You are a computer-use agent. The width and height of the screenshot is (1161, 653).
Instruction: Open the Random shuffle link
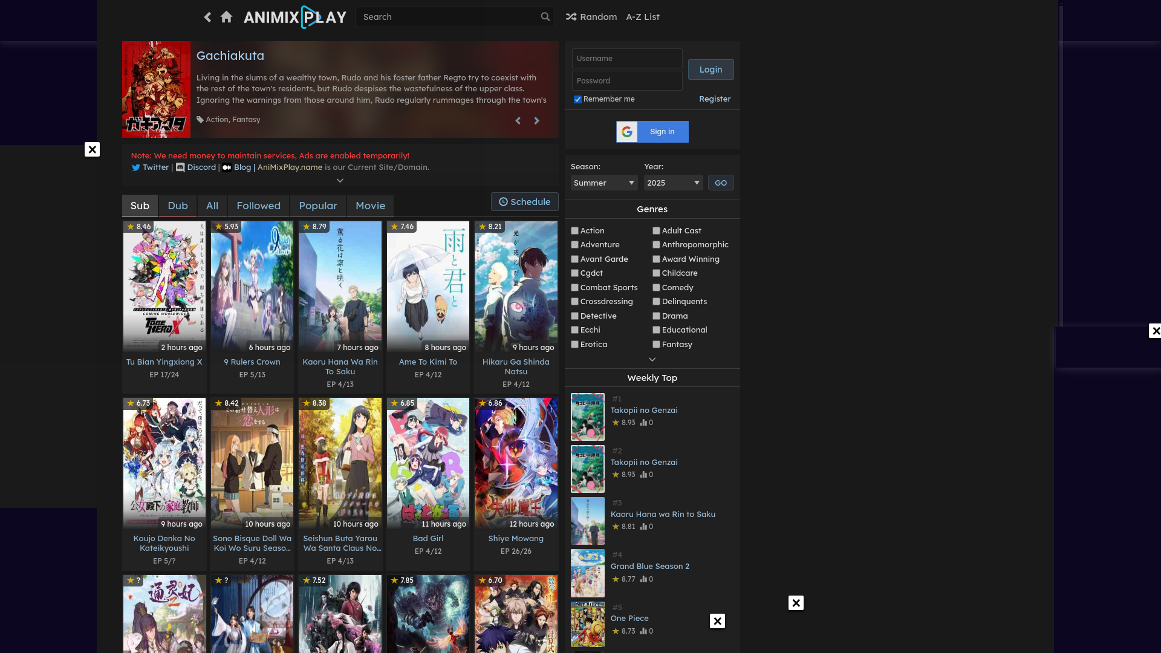591,17
